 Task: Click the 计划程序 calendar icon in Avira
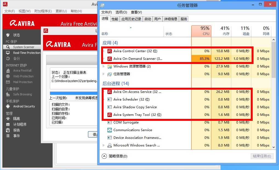[8, 124]
